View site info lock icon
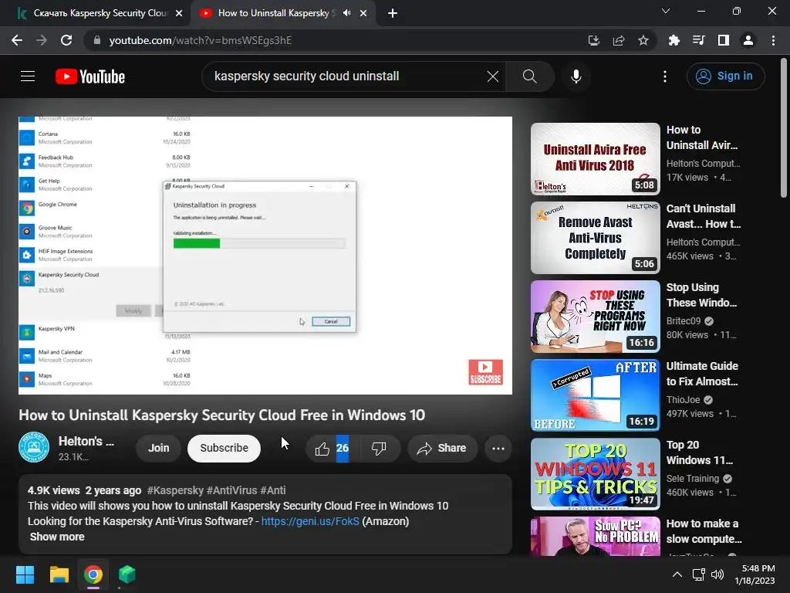Screen dimensions: 790x593 97,40
